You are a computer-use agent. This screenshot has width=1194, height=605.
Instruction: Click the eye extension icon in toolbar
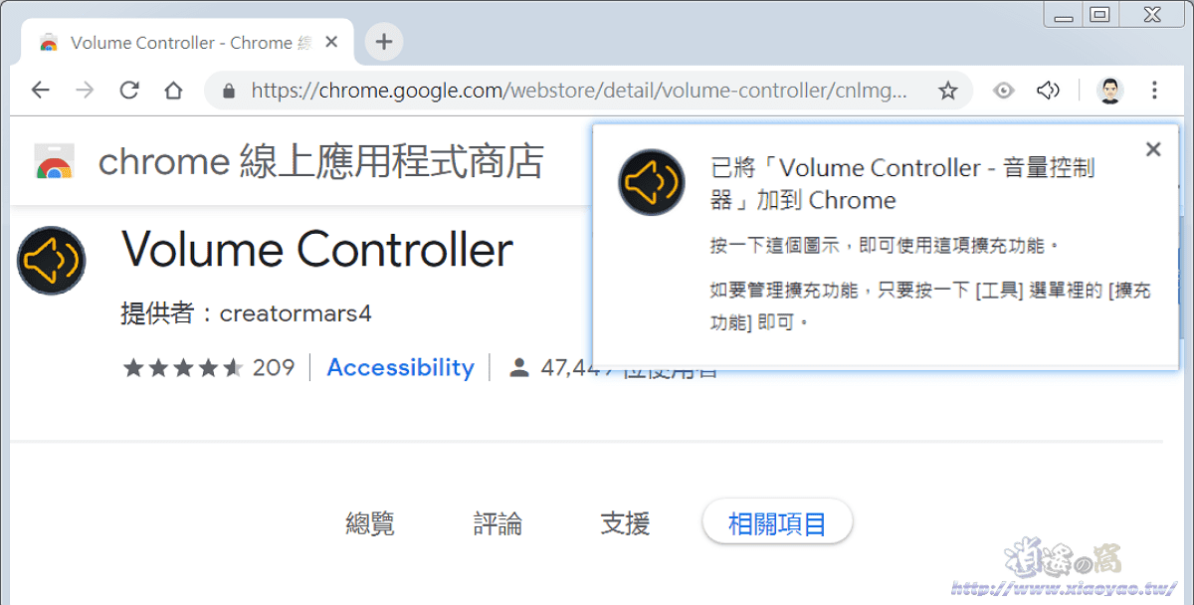[1004, 91]
